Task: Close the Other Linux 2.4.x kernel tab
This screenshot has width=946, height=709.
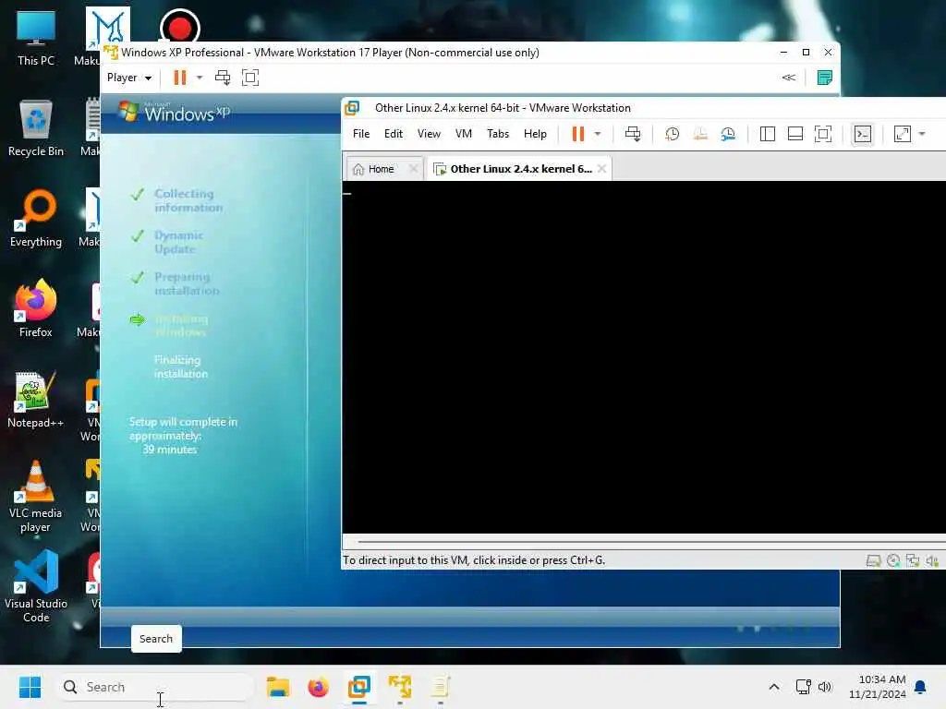Action: pos(601,169)
